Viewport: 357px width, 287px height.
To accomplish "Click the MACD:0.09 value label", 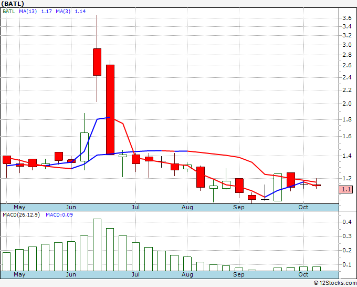I will pos(58,214).
